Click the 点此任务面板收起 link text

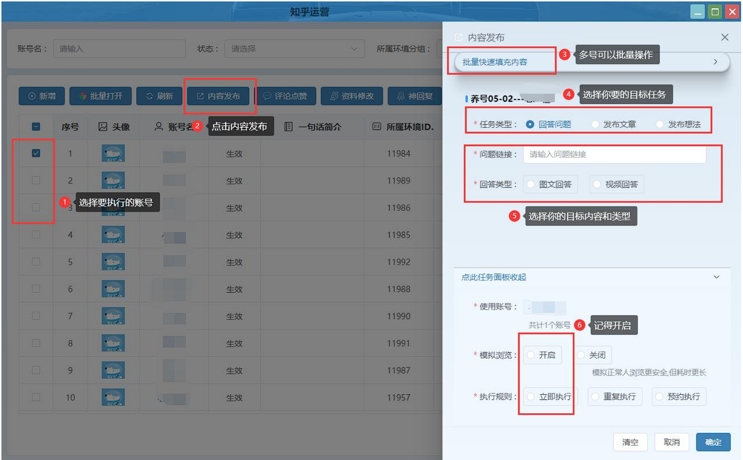(494, 277)
